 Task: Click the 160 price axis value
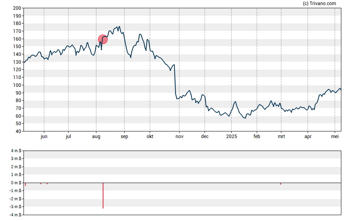pyautogui.click(x=17, y=39)
